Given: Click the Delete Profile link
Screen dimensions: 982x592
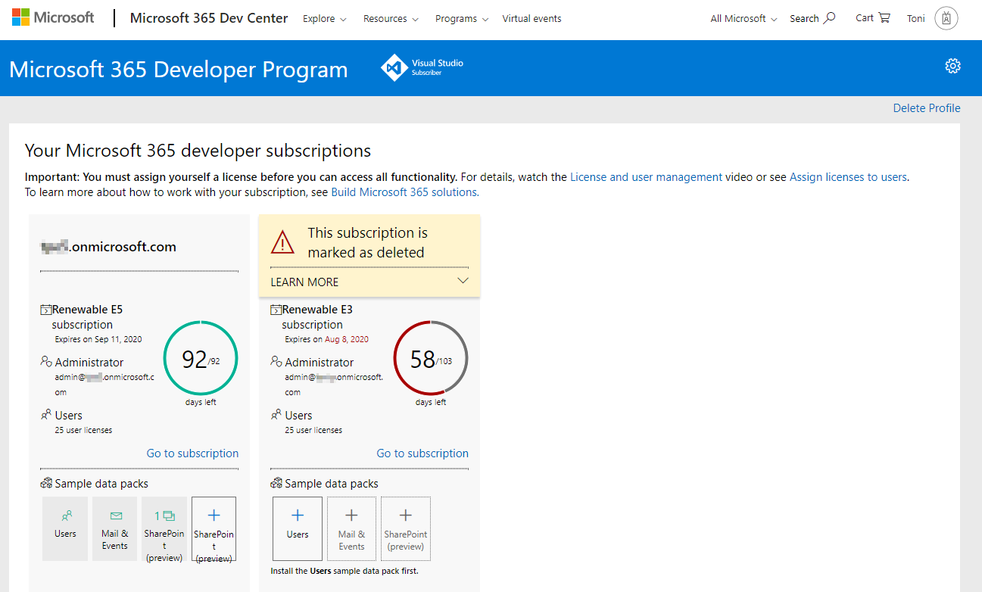Looking at the screenshot, I should (x=926, y=108).
